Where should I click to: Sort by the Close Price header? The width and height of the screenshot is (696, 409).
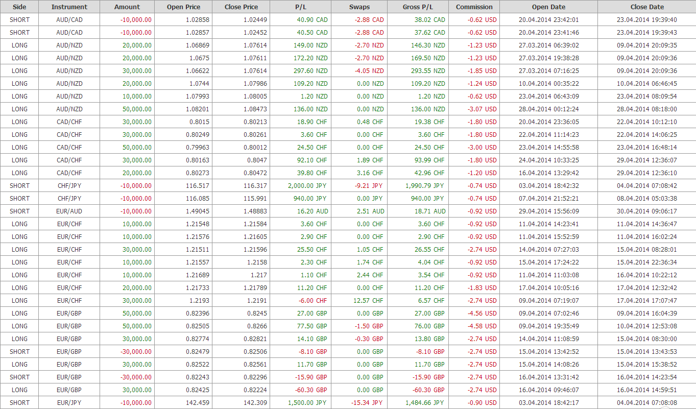241,7
